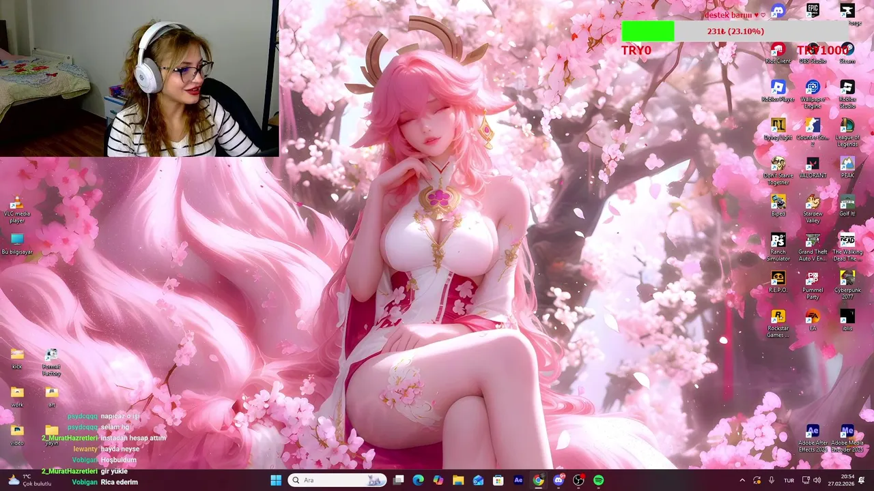Click the microphone icon in system tray

772,480
